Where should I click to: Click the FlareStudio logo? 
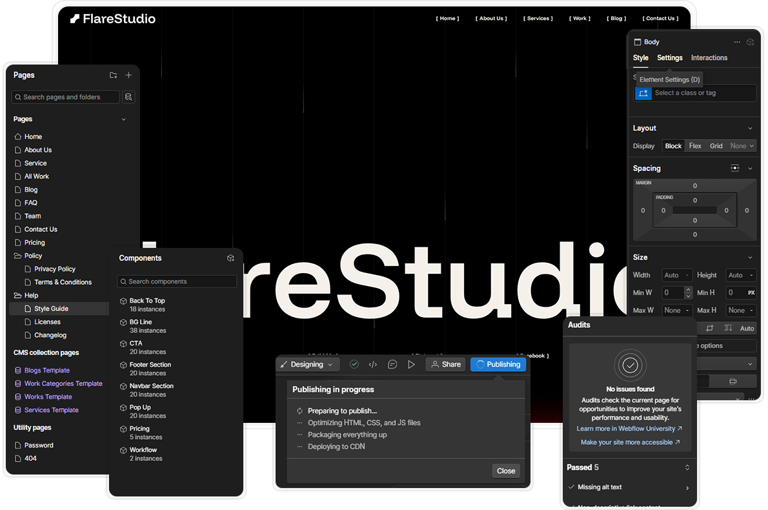coord(113,19)
